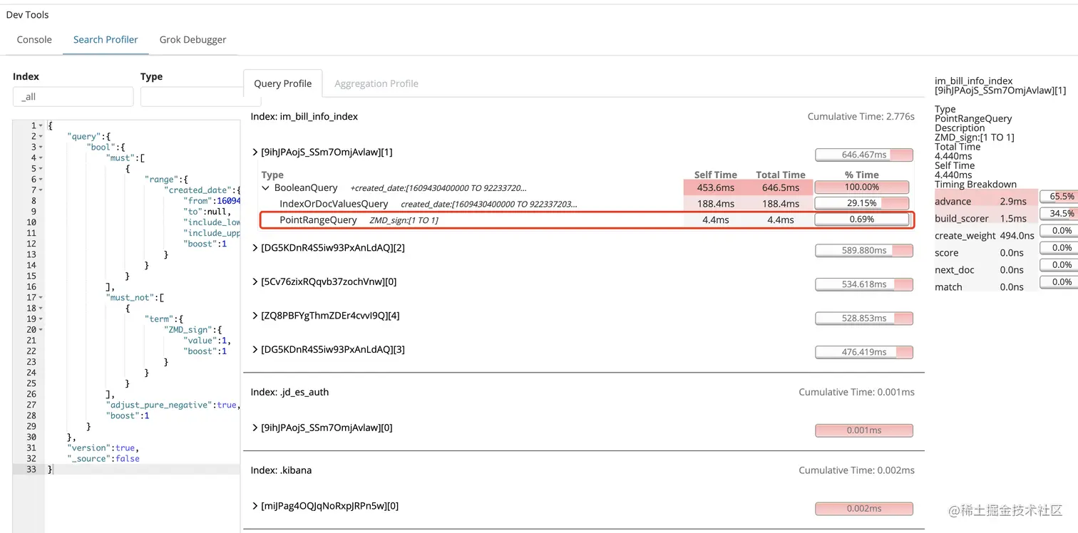Fold code at line 4 must
The image size is (1078, 533).
point(41,157)
